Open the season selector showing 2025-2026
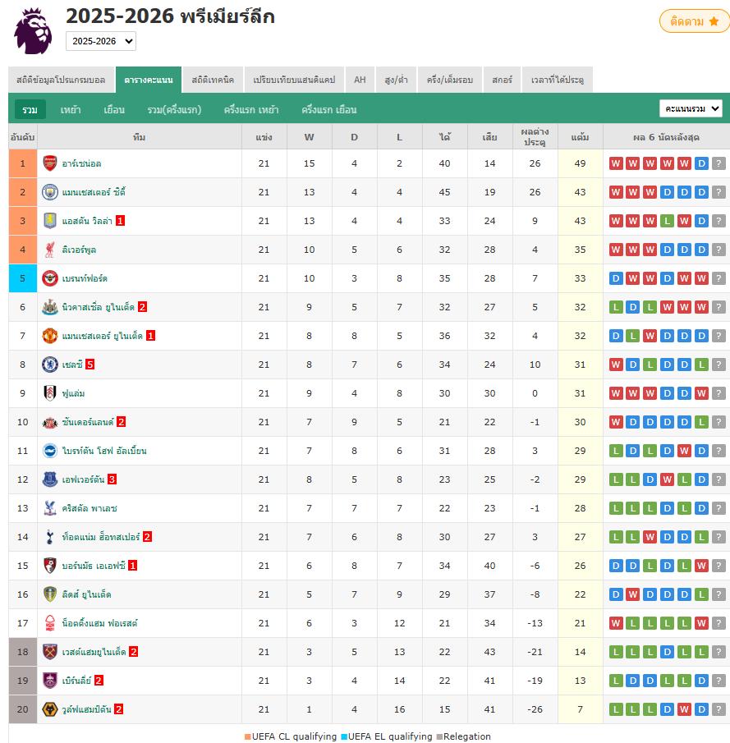Viewport: 730px width, 743px height. tap(100, 41)
